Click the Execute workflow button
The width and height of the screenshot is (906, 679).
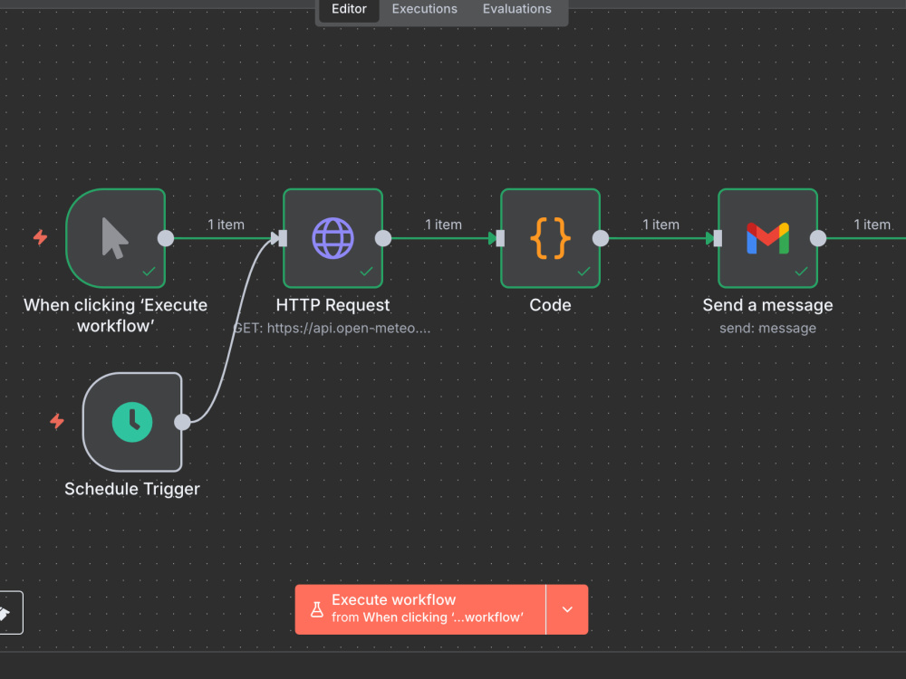(420, 609)
